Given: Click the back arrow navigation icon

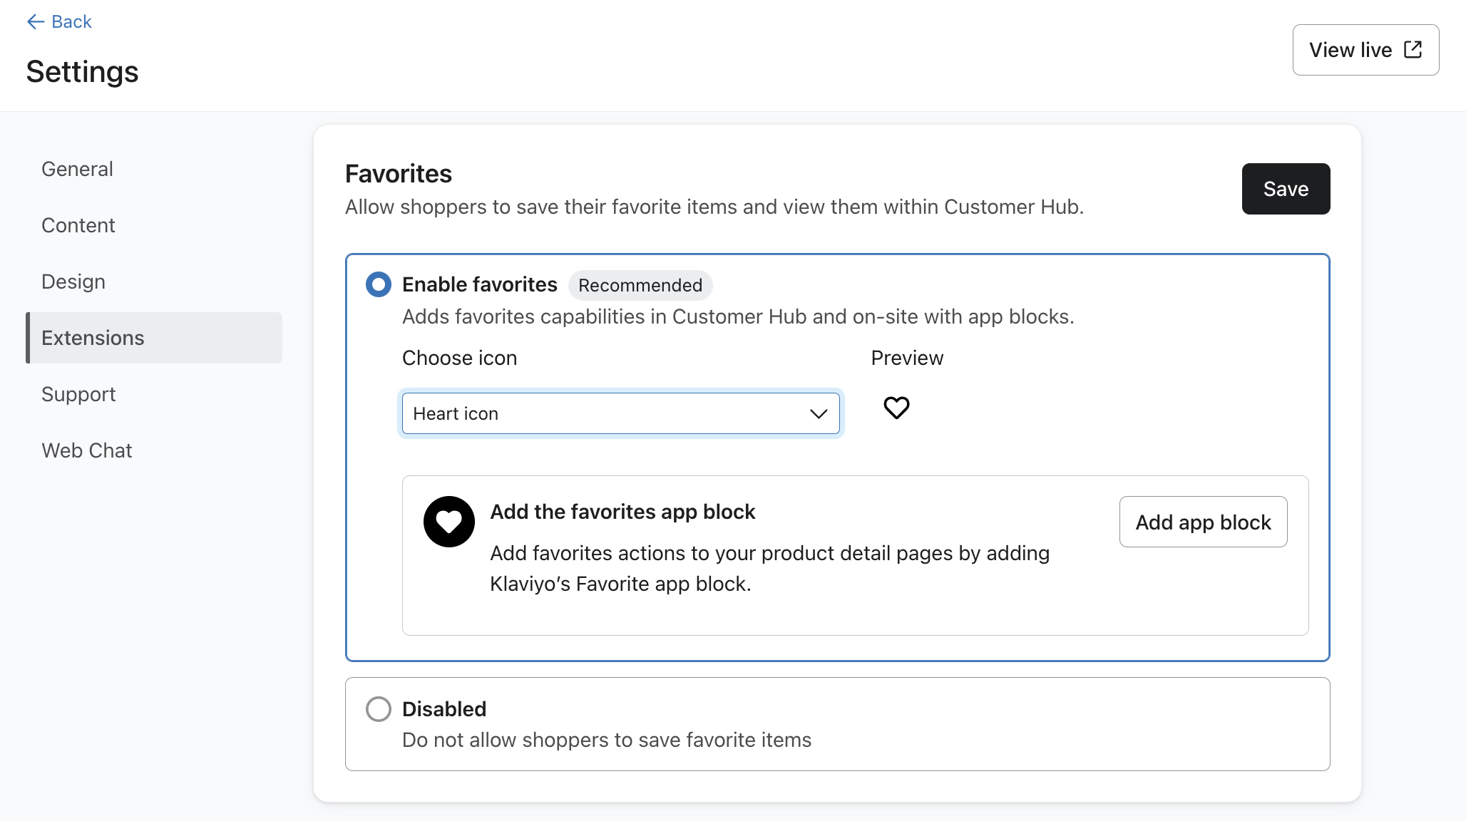Looking at the screenshot, I should tap(34, 22).
